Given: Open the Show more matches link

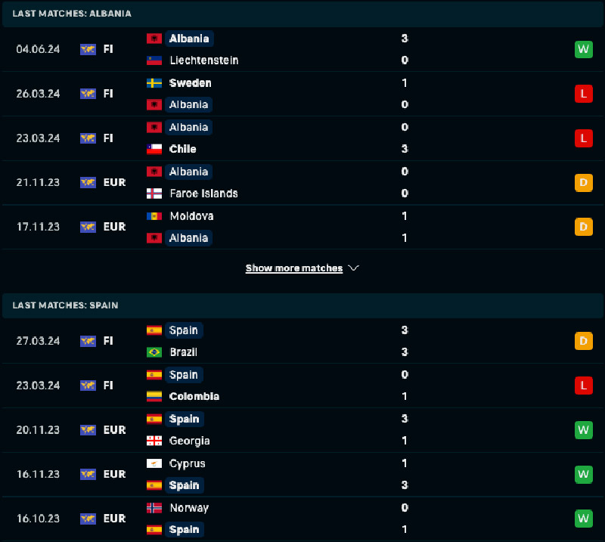Looking at the screenshot, I should click(294, 268).
